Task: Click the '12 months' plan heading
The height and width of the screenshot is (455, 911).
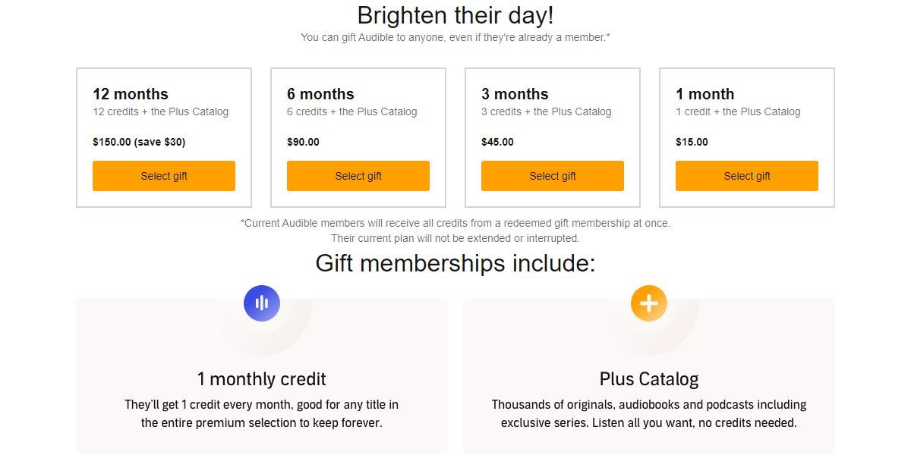Action: (x=129, y=94)
